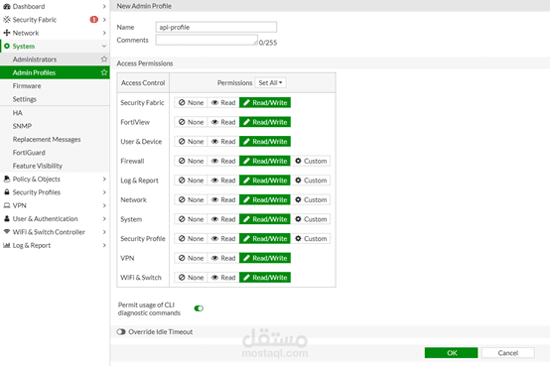Expand the Dashboard menu chevron
The height and width of the screenshot is (366, 550).
[x=104, y=6]
